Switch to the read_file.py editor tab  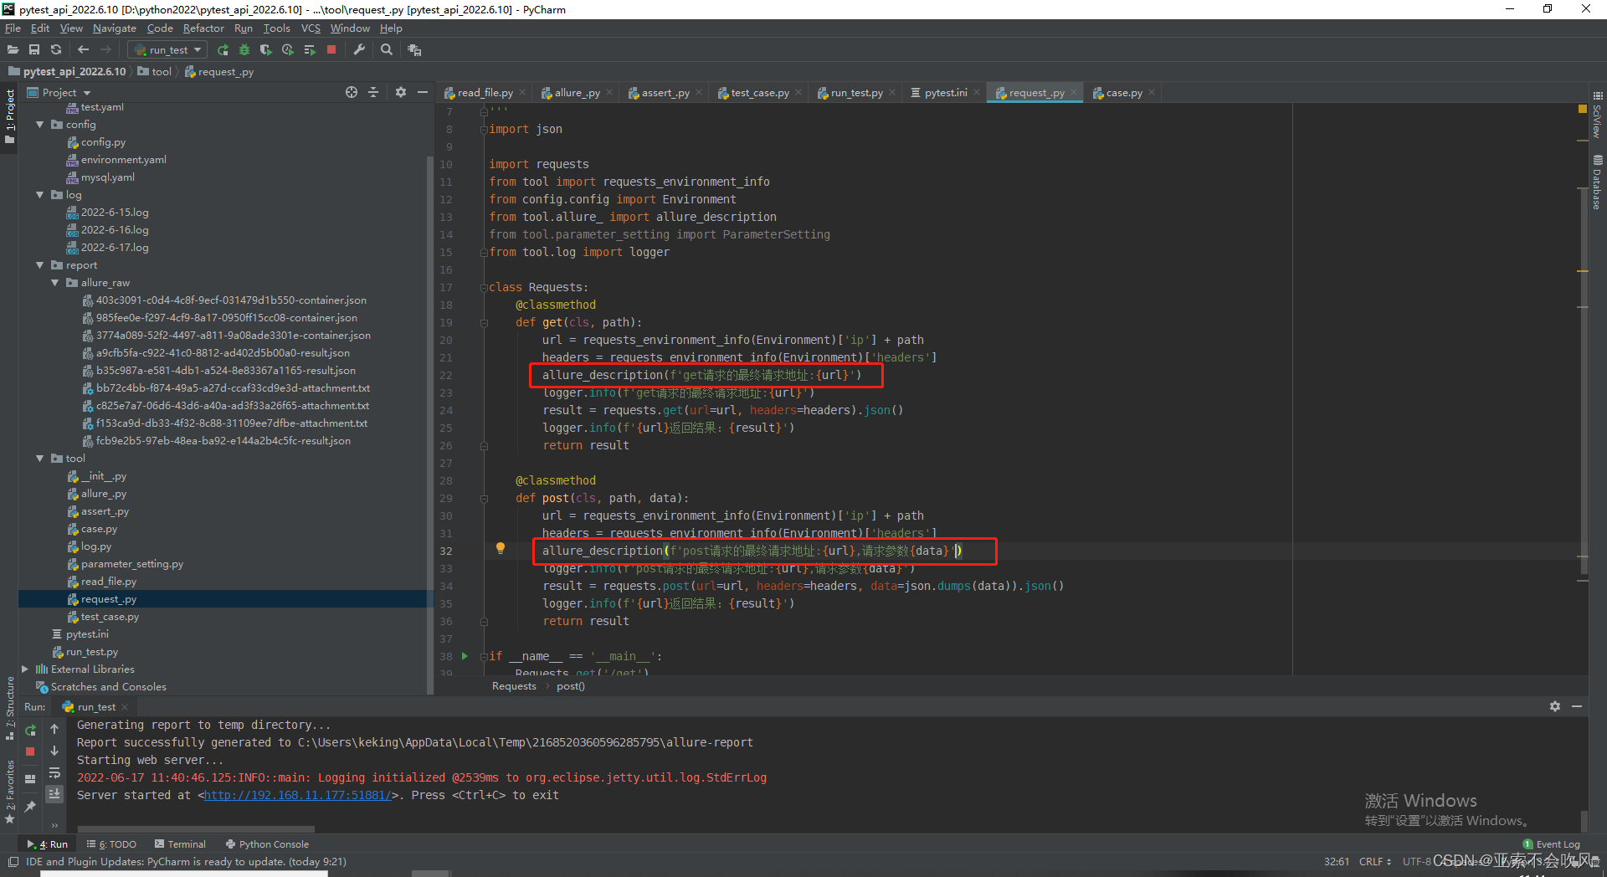pos(485,93)
